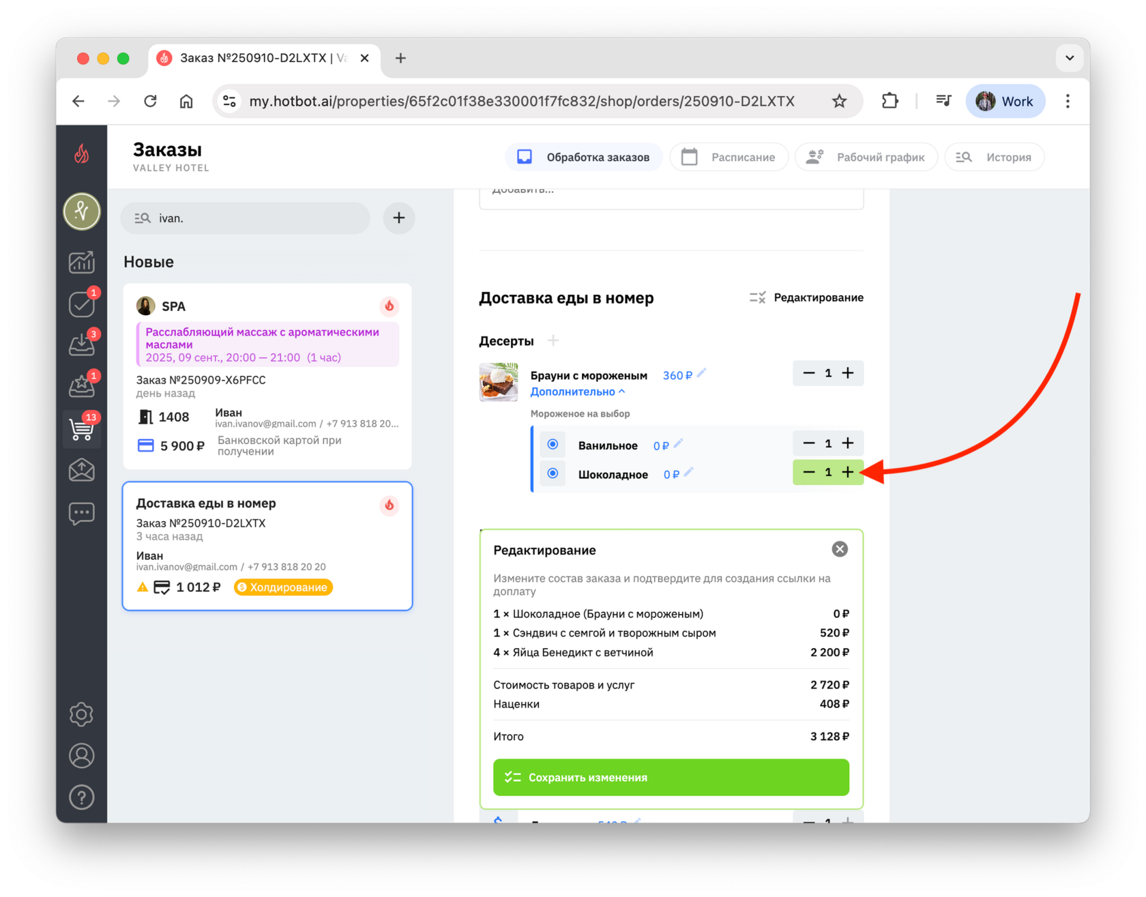Click flame icon on food delivery card
The image size is (1146, 897).
[x=390, y=505]
